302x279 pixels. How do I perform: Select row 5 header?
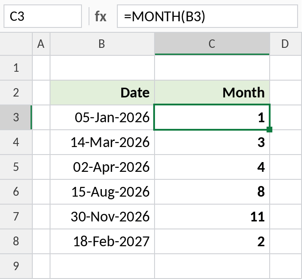tap(16, 167)
